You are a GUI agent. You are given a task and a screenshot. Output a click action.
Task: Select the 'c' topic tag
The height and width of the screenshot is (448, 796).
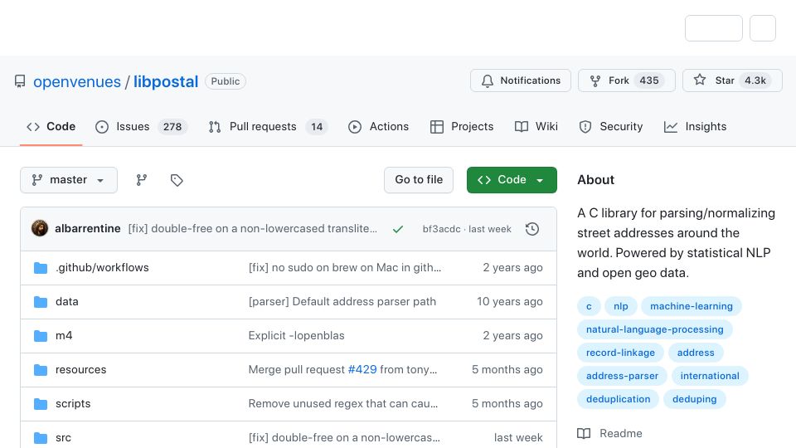click(x=589, y=306)
